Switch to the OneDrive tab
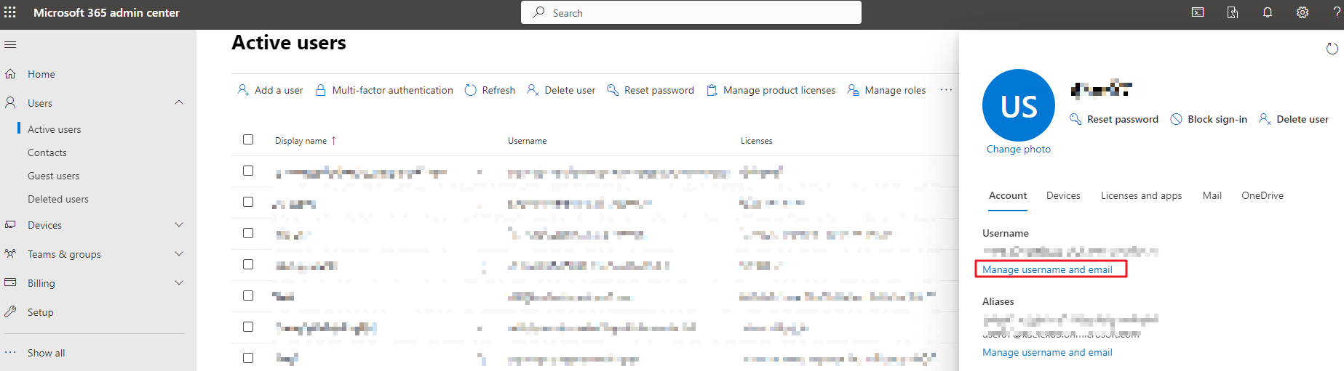The height and width of the screenshot is (371, 1344). pyautogui.click(x=1263, y=195)
